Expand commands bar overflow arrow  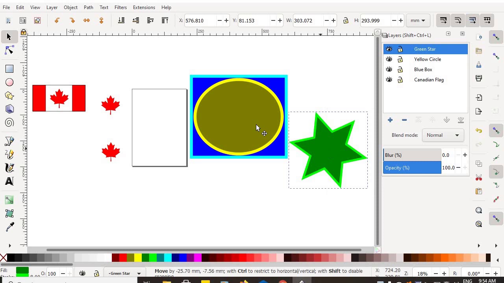click(479, 246)
